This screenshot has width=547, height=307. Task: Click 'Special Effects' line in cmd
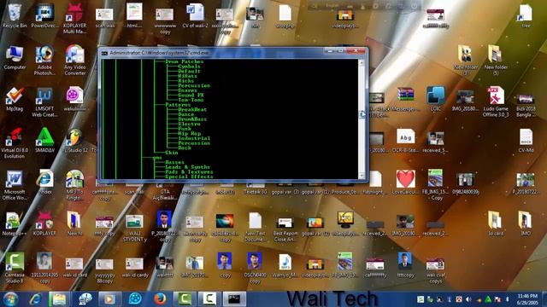189,177
